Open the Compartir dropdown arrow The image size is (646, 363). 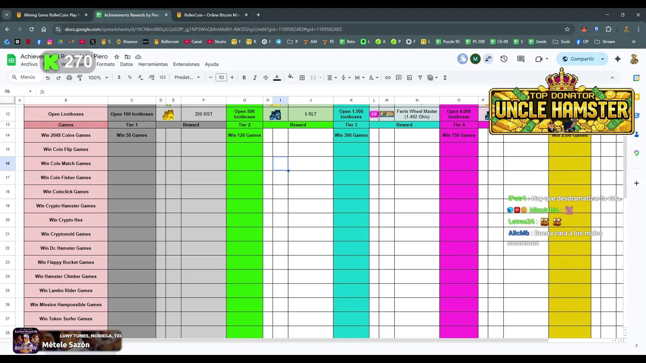(602, 59)
